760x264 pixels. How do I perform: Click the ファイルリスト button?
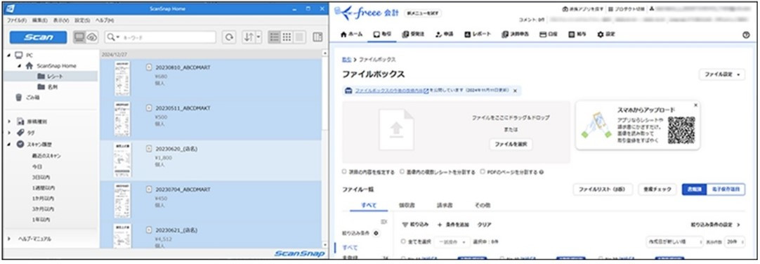603,190
